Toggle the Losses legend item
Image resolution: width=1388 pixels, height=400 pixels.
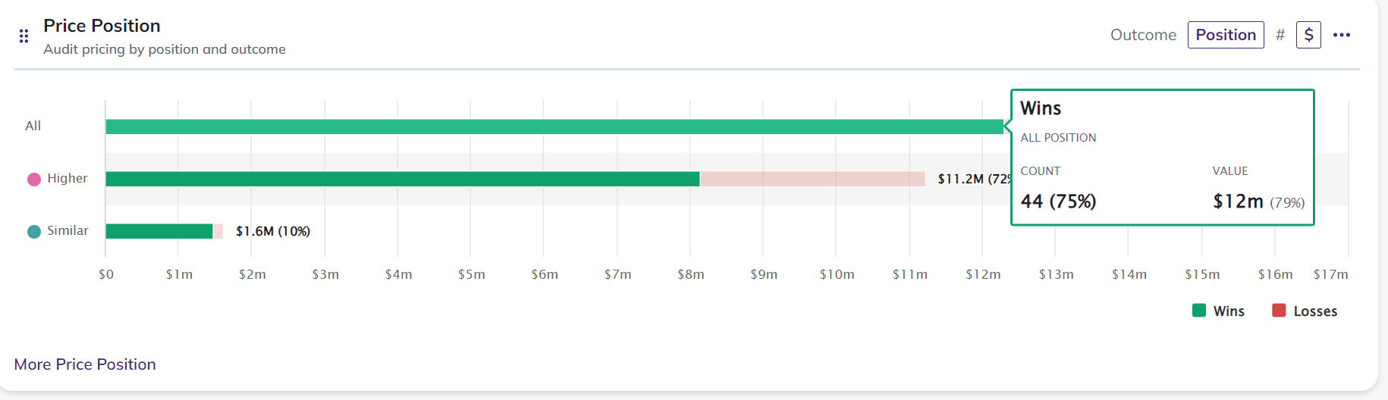coord(1305,311)
